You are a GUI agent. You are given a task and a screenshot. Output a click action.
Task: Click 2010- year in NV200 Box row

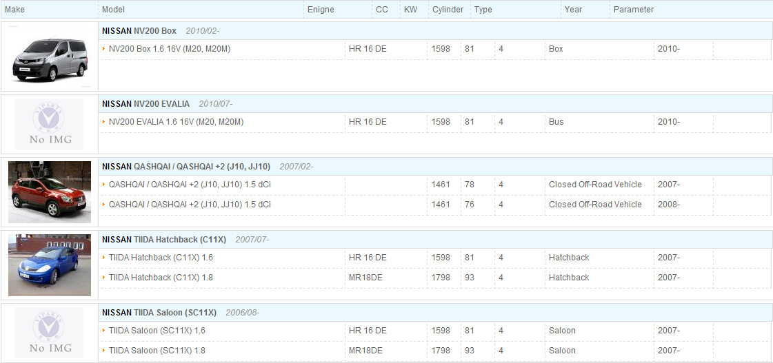(x=668, y=49)
